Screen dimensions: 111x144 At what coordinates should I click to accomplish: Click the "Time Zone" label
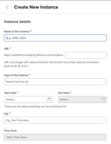10,131
